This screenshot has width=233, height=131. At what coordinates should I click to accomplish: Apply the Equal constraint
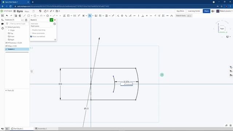point(147,16)
